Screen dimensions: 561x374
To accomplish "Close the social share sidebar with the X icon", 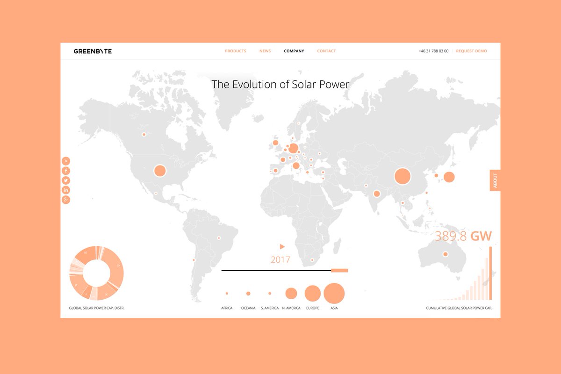I will click(x=66, y=161).
